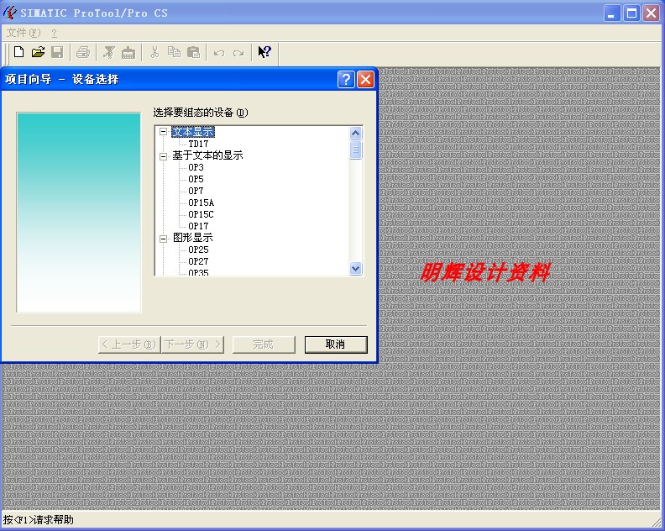The image size is (665, 531).
Task: Click the New file toolbar icon
Action: click(18, 52)
